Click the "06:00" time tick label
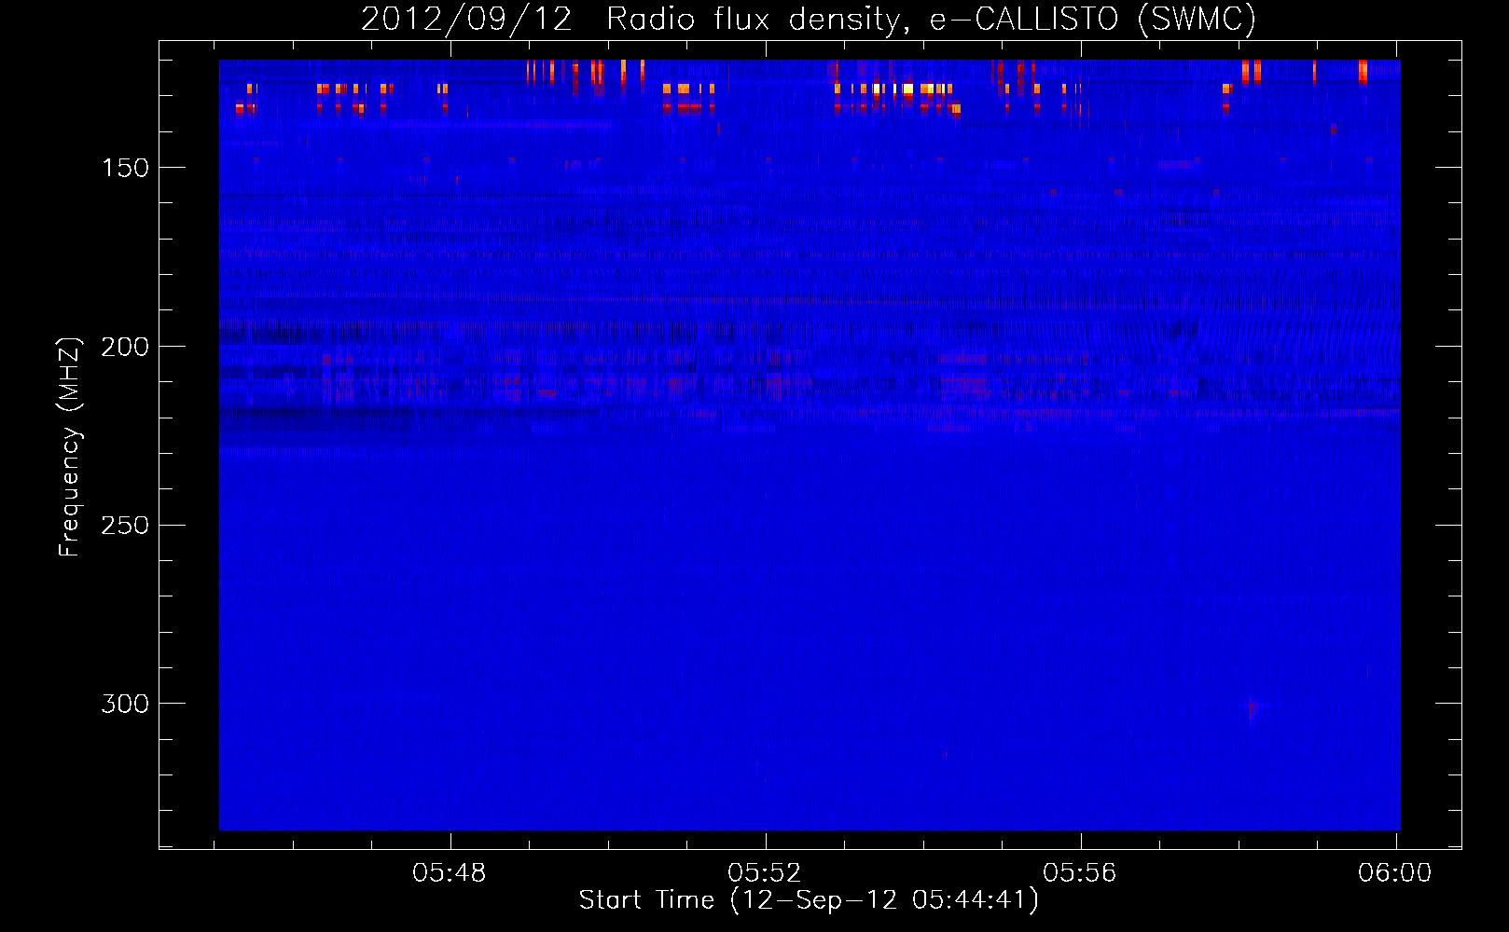 click(1395, 872)
